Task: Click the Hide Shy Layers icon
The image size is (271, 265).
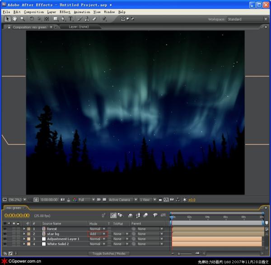Action: [x=131, y=215]
